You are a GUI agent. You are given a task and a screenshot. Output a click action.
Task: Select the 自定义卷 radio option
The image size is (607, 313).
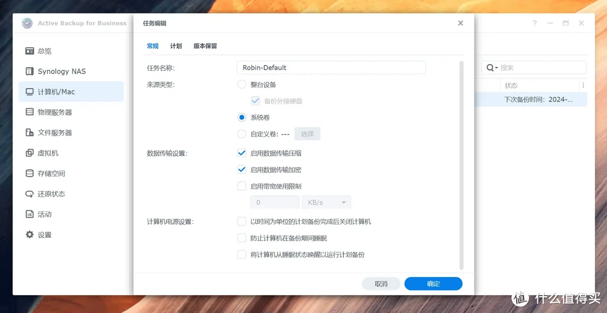tap(242, 134)
